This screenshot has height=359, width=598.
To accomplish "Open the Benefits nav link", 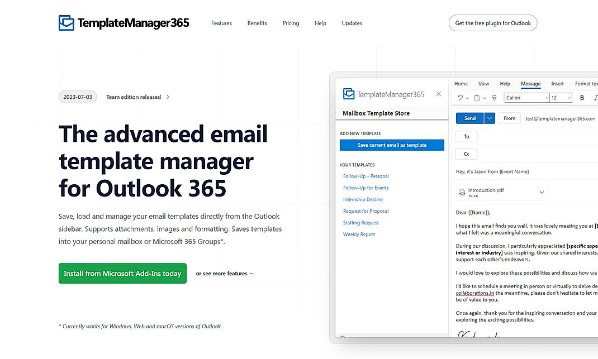I will coord(257,23).
